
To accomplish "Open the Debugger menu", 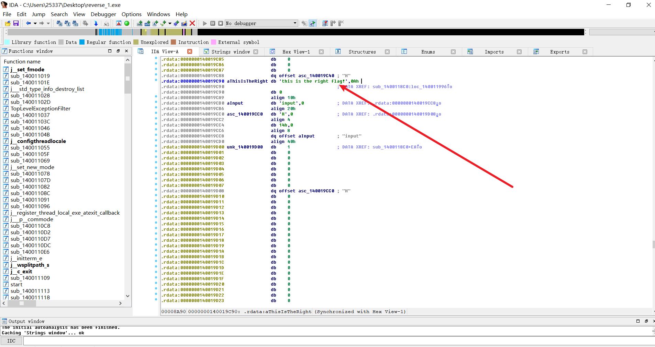I will pyautogui.click(x=103, y=14).
